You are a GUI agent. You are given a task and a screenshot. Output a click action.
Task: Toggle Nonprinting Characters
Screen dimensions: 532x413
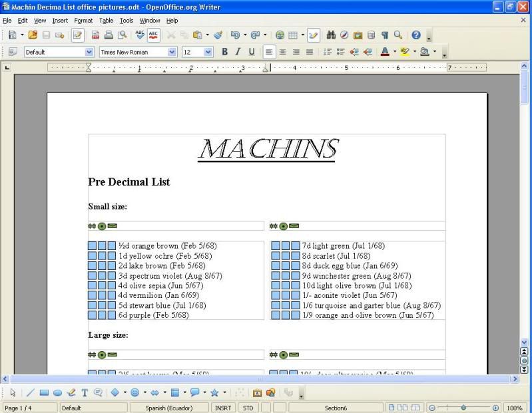coord(385,35)
